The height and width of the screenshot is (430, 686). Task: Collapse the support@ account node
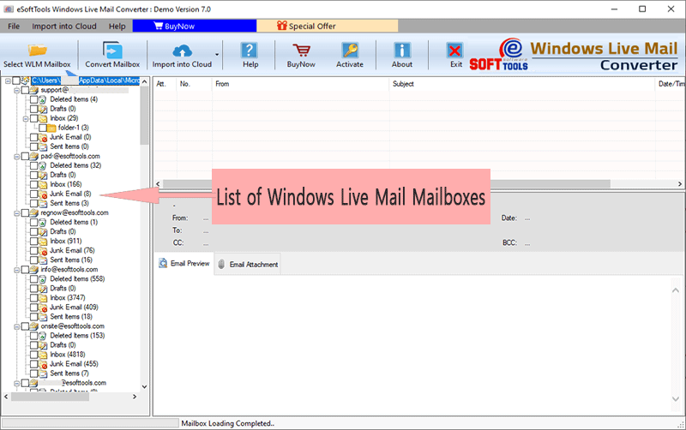click(16, 91)
